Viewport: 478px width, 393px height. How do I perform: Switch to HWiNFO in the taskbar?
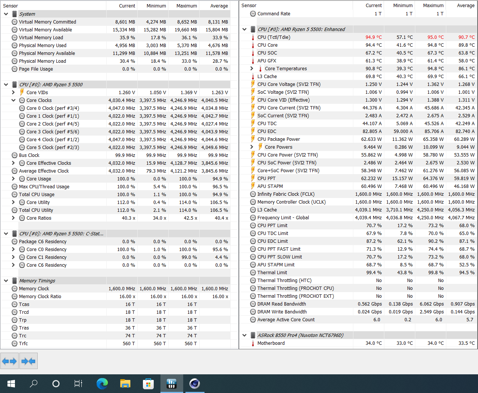[x=171, y=384]
